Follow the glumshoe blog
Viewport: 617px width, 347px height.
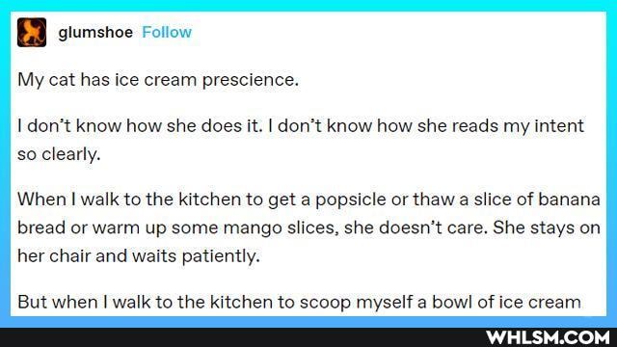tap(167, 32)
